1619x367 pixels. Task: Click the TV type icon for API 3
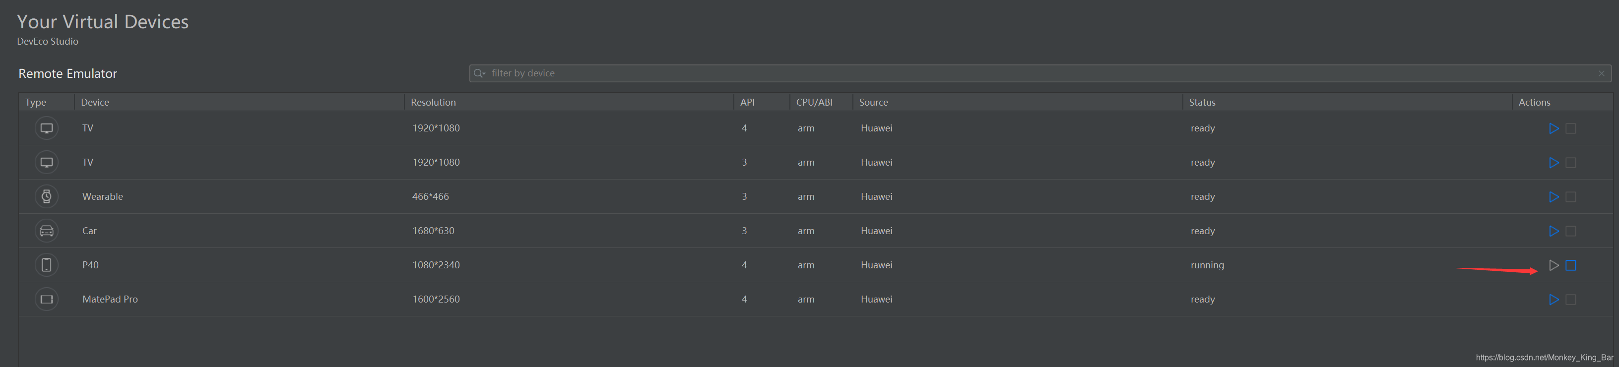click(47, 162)
